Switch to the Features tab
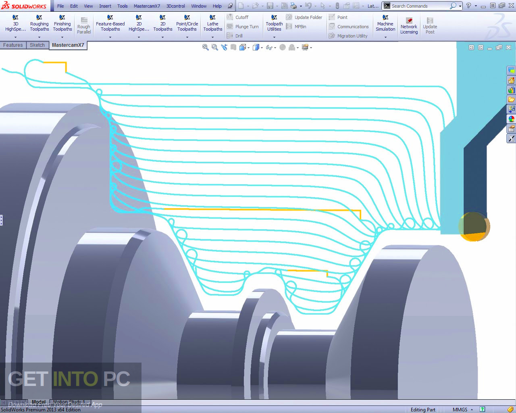Viewport: 516px width, 413px height. (x=13, y=45)
